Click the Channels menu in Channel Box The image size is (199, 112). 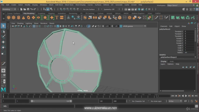pos(164,26)
